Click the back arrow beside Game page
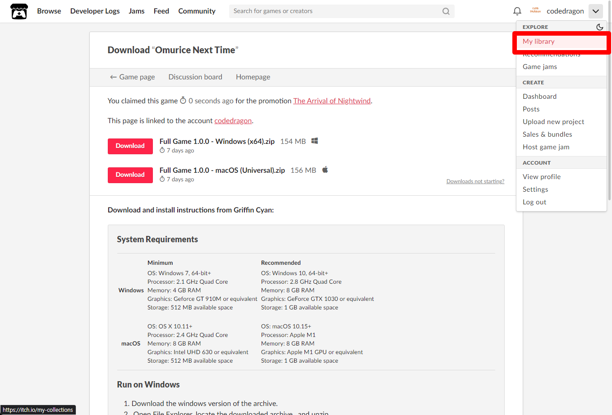Image resolution: width=612 pixels, height=415 pixels. [x=113, y=77]
